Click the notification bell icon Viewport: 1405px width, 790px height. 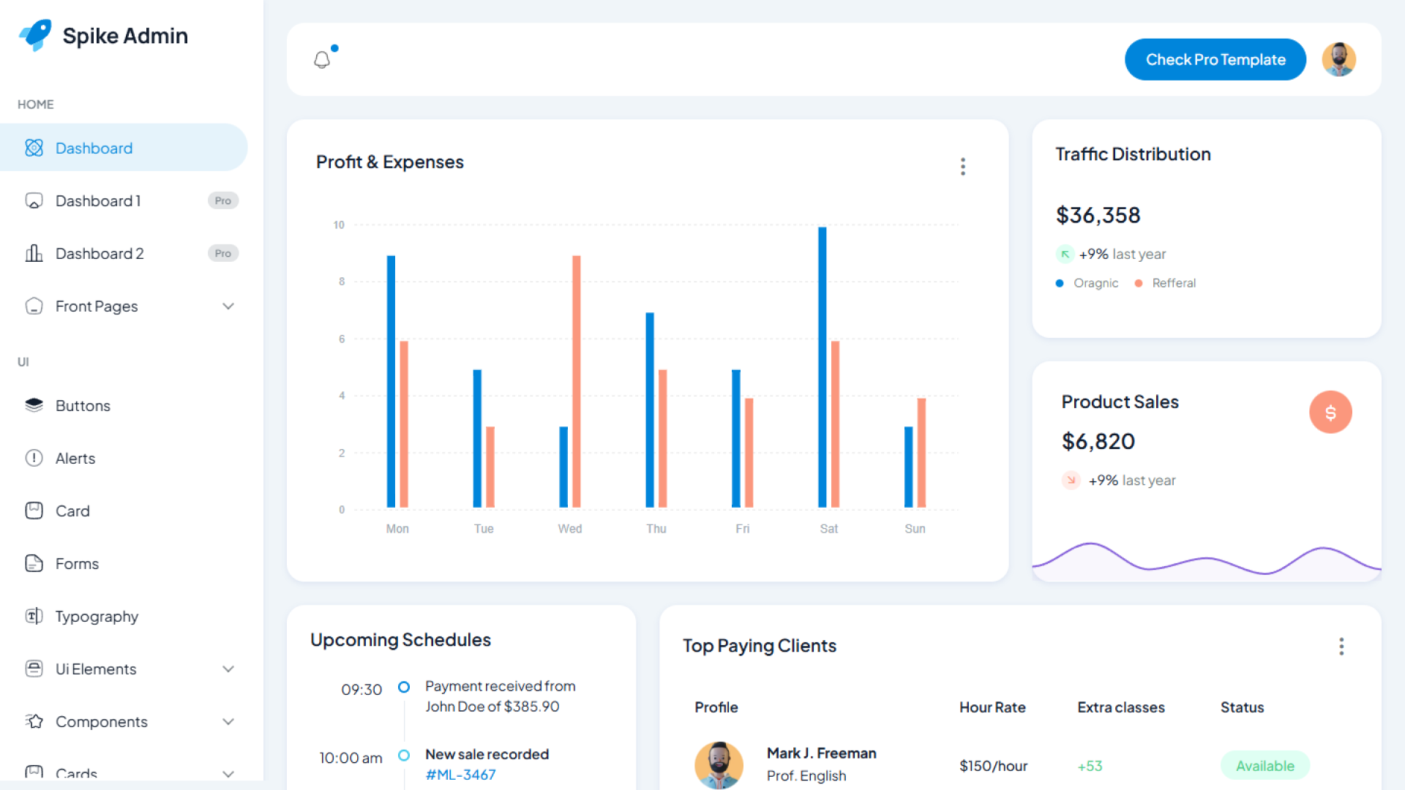pyautogui.click(x=321, y=59)
